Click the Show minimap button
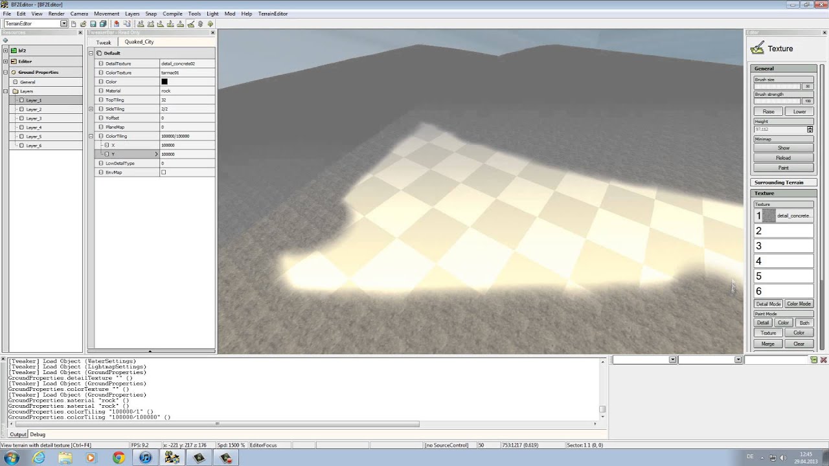829x466 pixels. pos(784,148)
